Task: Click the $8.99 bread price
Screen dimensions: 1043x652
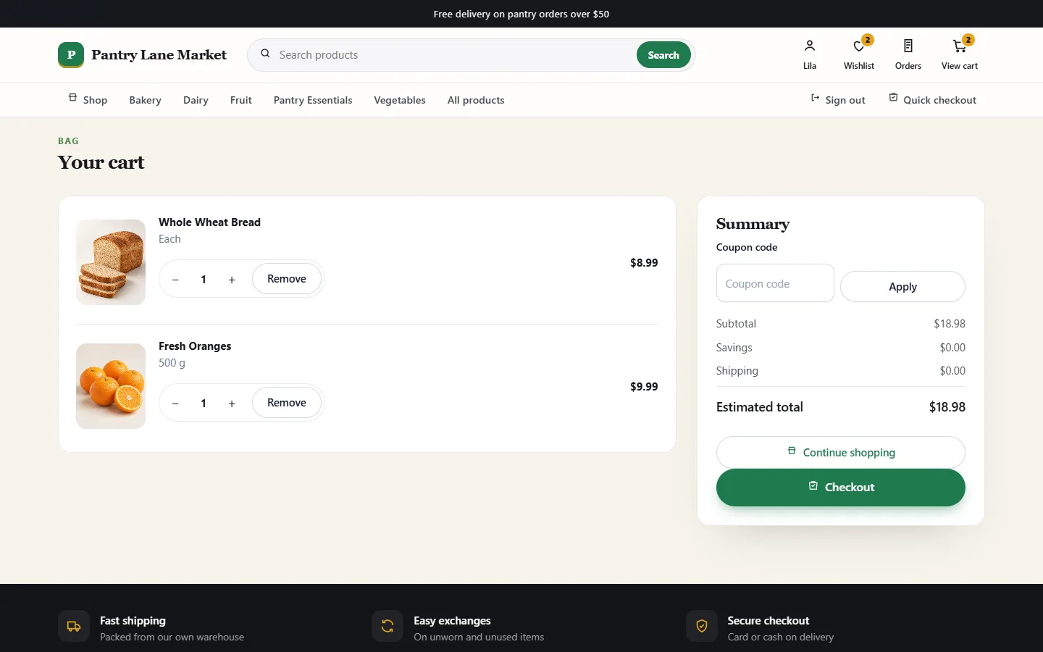Action: click(644, 263)
